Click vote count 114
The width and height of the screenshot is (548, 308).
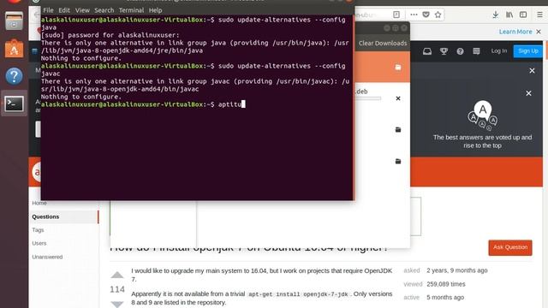click(117, 289)
